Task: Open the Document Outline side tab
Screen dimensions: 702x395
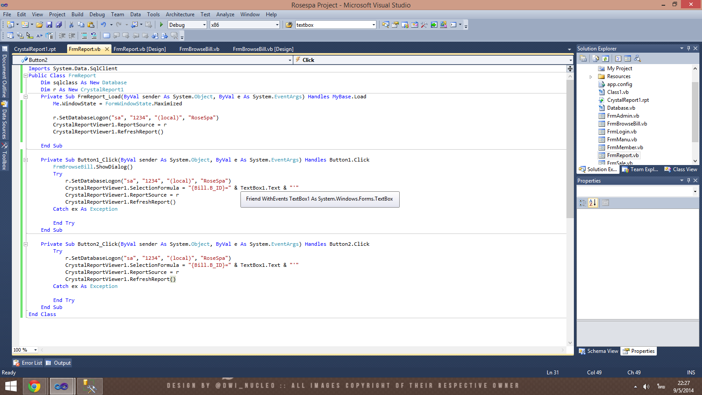Action: coord(4,72)
